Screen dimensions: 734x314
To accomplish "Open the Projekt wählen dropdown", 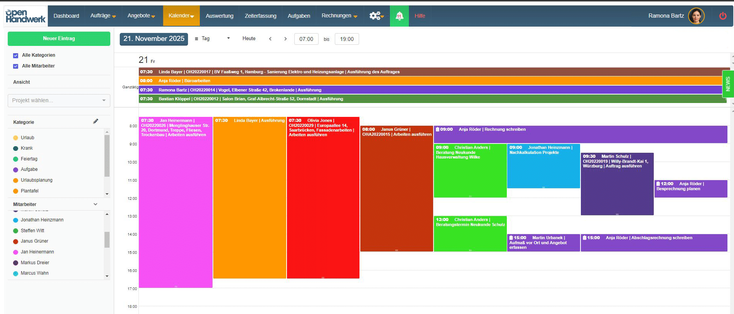I will click(x=59, y=100).
